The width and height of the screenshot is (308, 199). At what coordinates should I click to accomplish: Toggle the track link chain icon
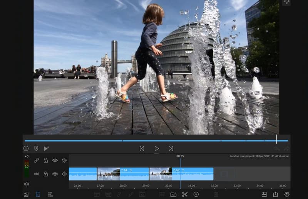click(x=36, y=160)
